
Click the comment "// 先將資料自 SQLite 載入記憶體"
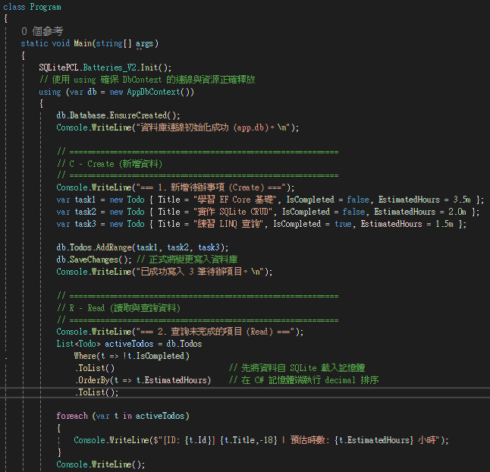click(x=297, y=368)
